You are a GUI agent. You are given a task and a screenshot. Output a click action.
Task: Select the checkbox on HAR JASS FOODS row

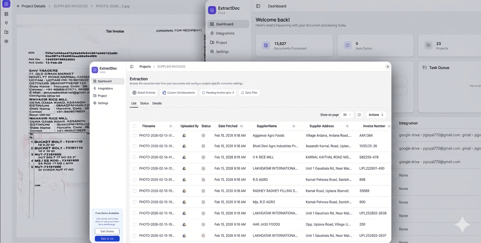click(134, 224)
